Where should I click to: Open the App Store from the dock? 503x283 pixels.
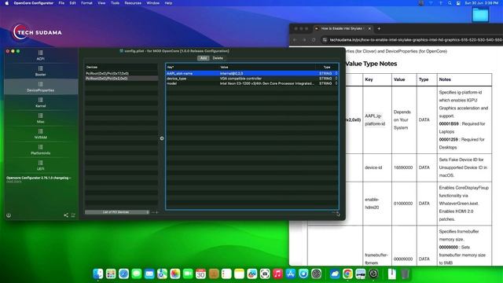(x=290, y=274)
